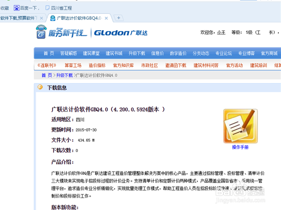Image resolution: width=281 pixels, height=210 pixels.
Task: Click 升级下载 in the breadcrumb
Action: pyautogui.click(x=65, y=75)
